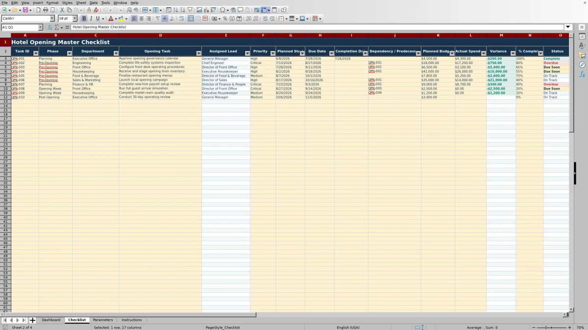Go to the last sheet tab arrow
Screen dimensions: 588x330
coord(24,320)
